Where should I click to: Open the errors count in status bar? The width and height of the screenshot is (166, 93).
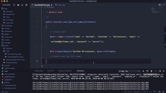click(3, 92)
